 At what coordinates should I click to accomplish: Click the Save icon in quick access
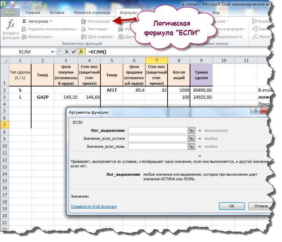point(12,4)
